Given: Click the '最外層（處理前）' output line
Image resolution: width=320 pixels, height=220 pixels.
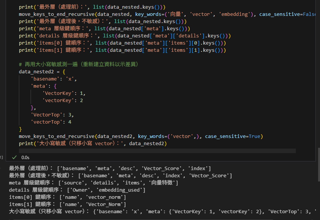Looking at the screenshot, I should 110,168.
